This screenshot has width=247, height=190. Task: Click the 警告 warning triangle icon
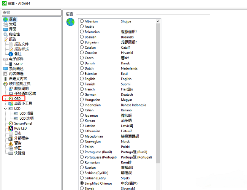point(11,143)
